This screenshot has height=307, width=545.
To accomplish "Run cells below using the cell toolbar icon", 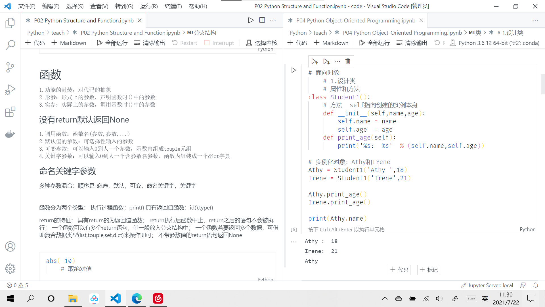I will [x=326, y=61].
